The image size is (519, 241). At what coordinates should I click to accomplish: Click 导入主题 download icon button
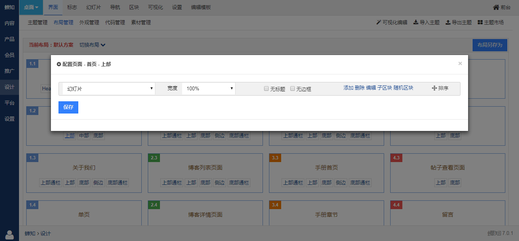point(426,22)
